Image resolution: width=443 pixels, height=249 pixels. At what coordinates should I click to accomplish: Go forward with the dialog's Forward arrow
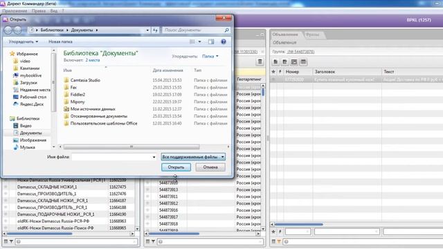tap(17, 30)
